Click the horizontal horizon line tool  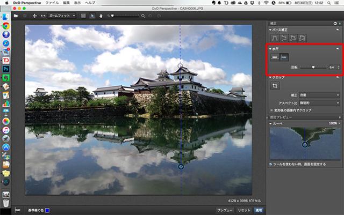click(275, 56)
